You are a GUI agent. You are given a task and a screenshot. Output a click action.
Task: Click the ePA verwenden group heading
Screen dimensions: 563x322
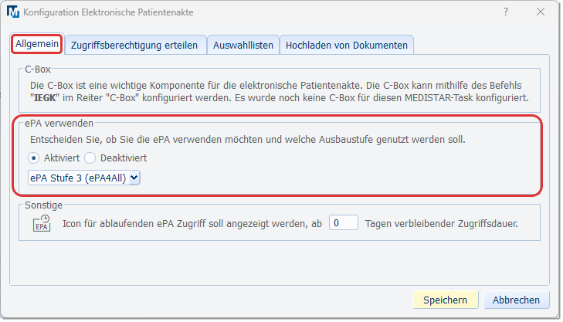[x=60, y=123]
